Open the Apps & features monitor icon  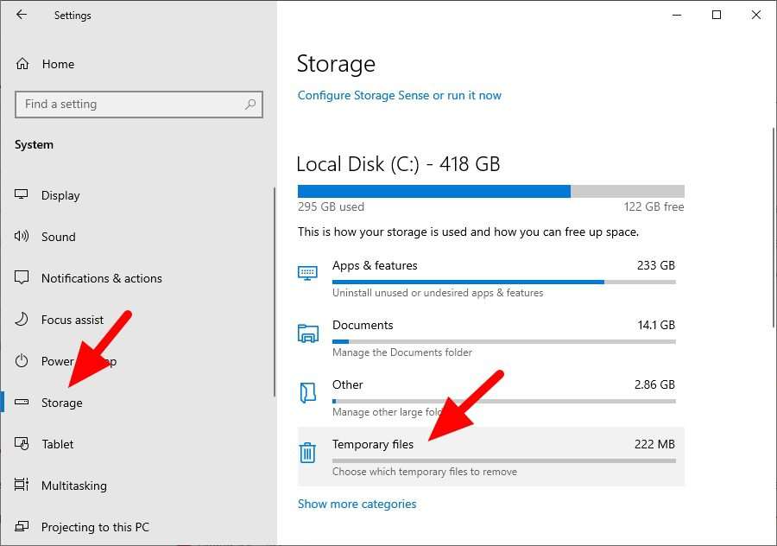pos(308,272)
